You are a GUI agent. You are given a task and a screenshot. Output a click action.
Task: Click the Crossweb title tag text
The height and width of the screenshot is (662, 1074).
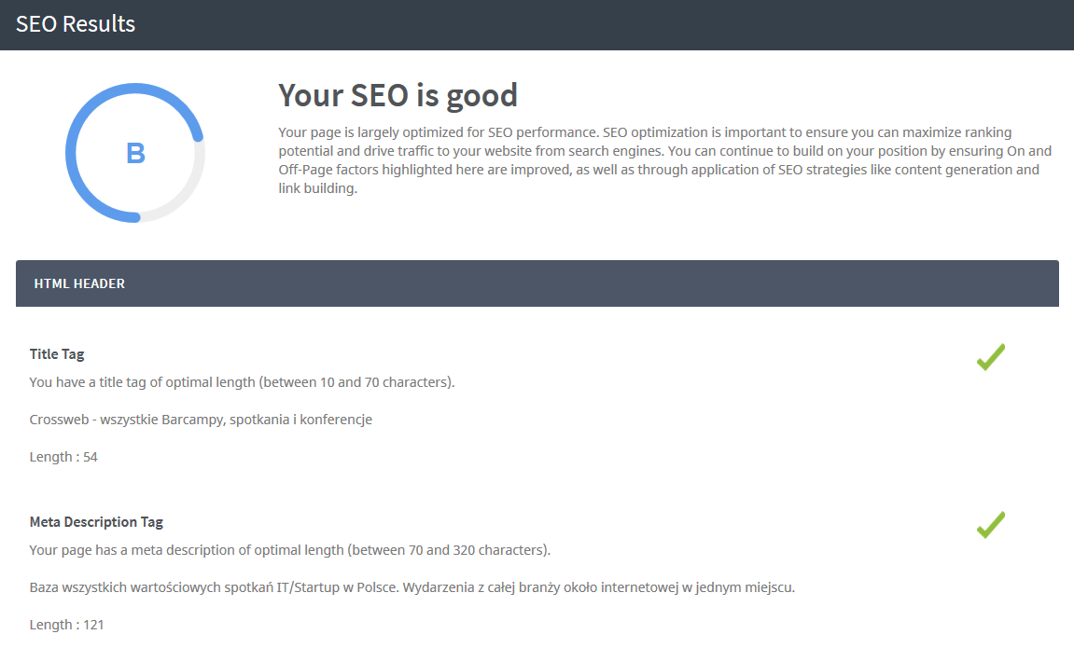pos(201,420)
